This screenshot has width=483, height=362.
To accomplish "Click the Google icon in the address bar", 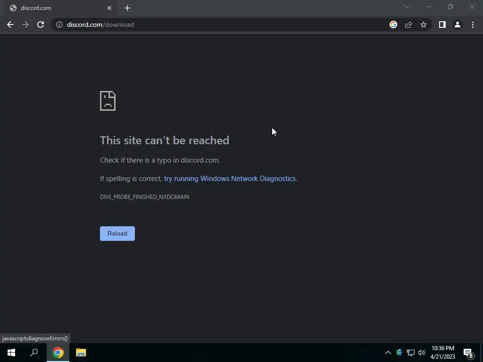I will tap(393, 25).
